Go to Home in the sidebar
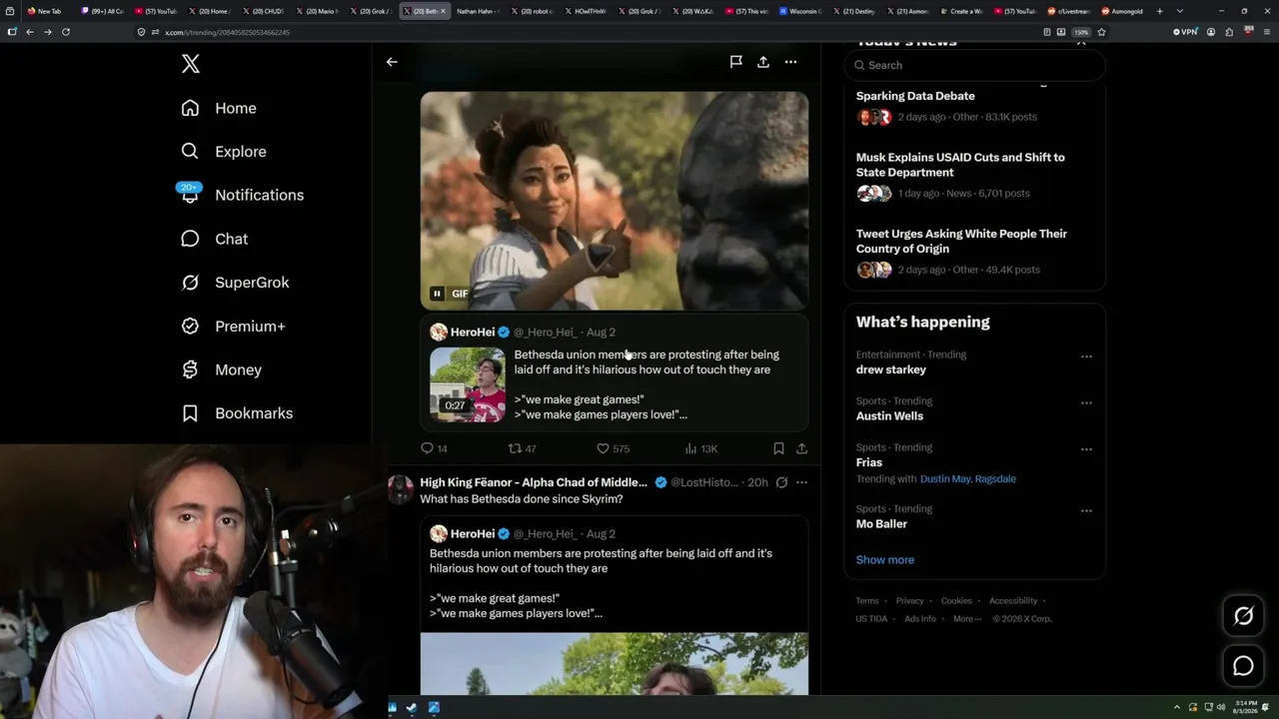1279x719 pixels. [x=218, y=108]
